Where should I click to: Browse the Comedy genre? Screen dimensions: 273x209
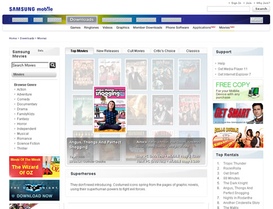click(x=24, y=99)
